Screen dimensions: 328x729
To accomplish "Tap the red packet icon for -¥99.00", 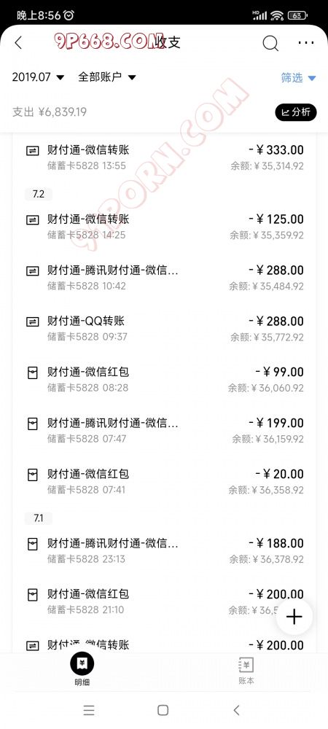I will tap(33, 373).
